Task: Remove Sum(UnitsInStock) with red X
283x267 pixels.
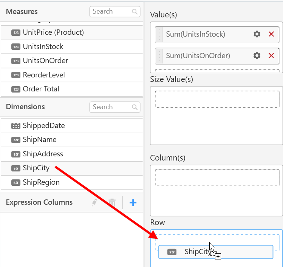Action: pyautogui.click(x=271, y=34)
